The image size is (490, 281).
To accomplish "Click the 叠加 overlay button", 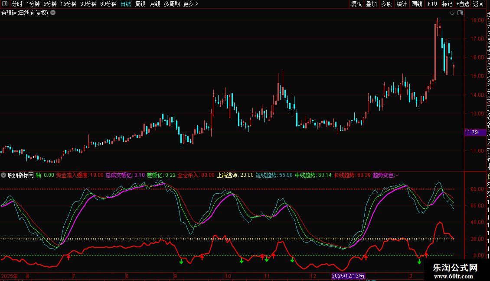I will (371, 4).
